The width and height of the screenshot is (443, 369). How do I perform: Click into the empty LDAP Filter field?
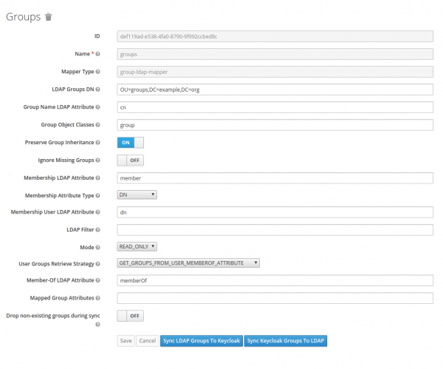click(x=275, y=230)
